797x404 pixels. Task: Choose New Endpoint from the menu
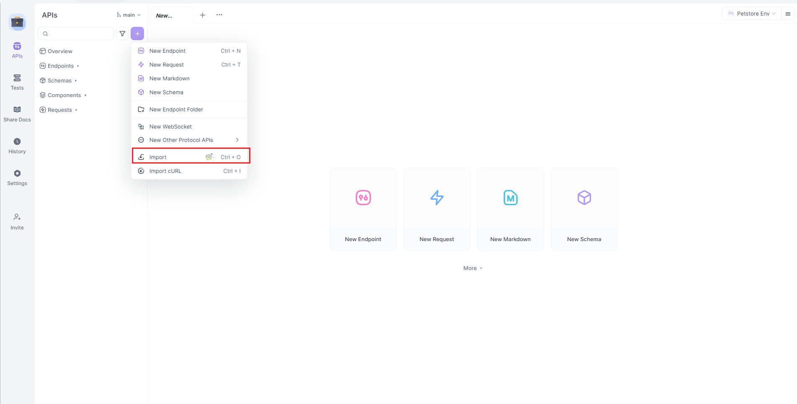(x=189, y=51)
